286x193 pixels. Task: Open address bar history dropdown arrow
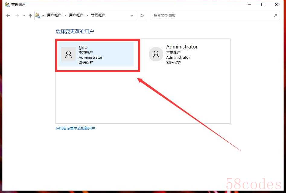tap(132, 16)
